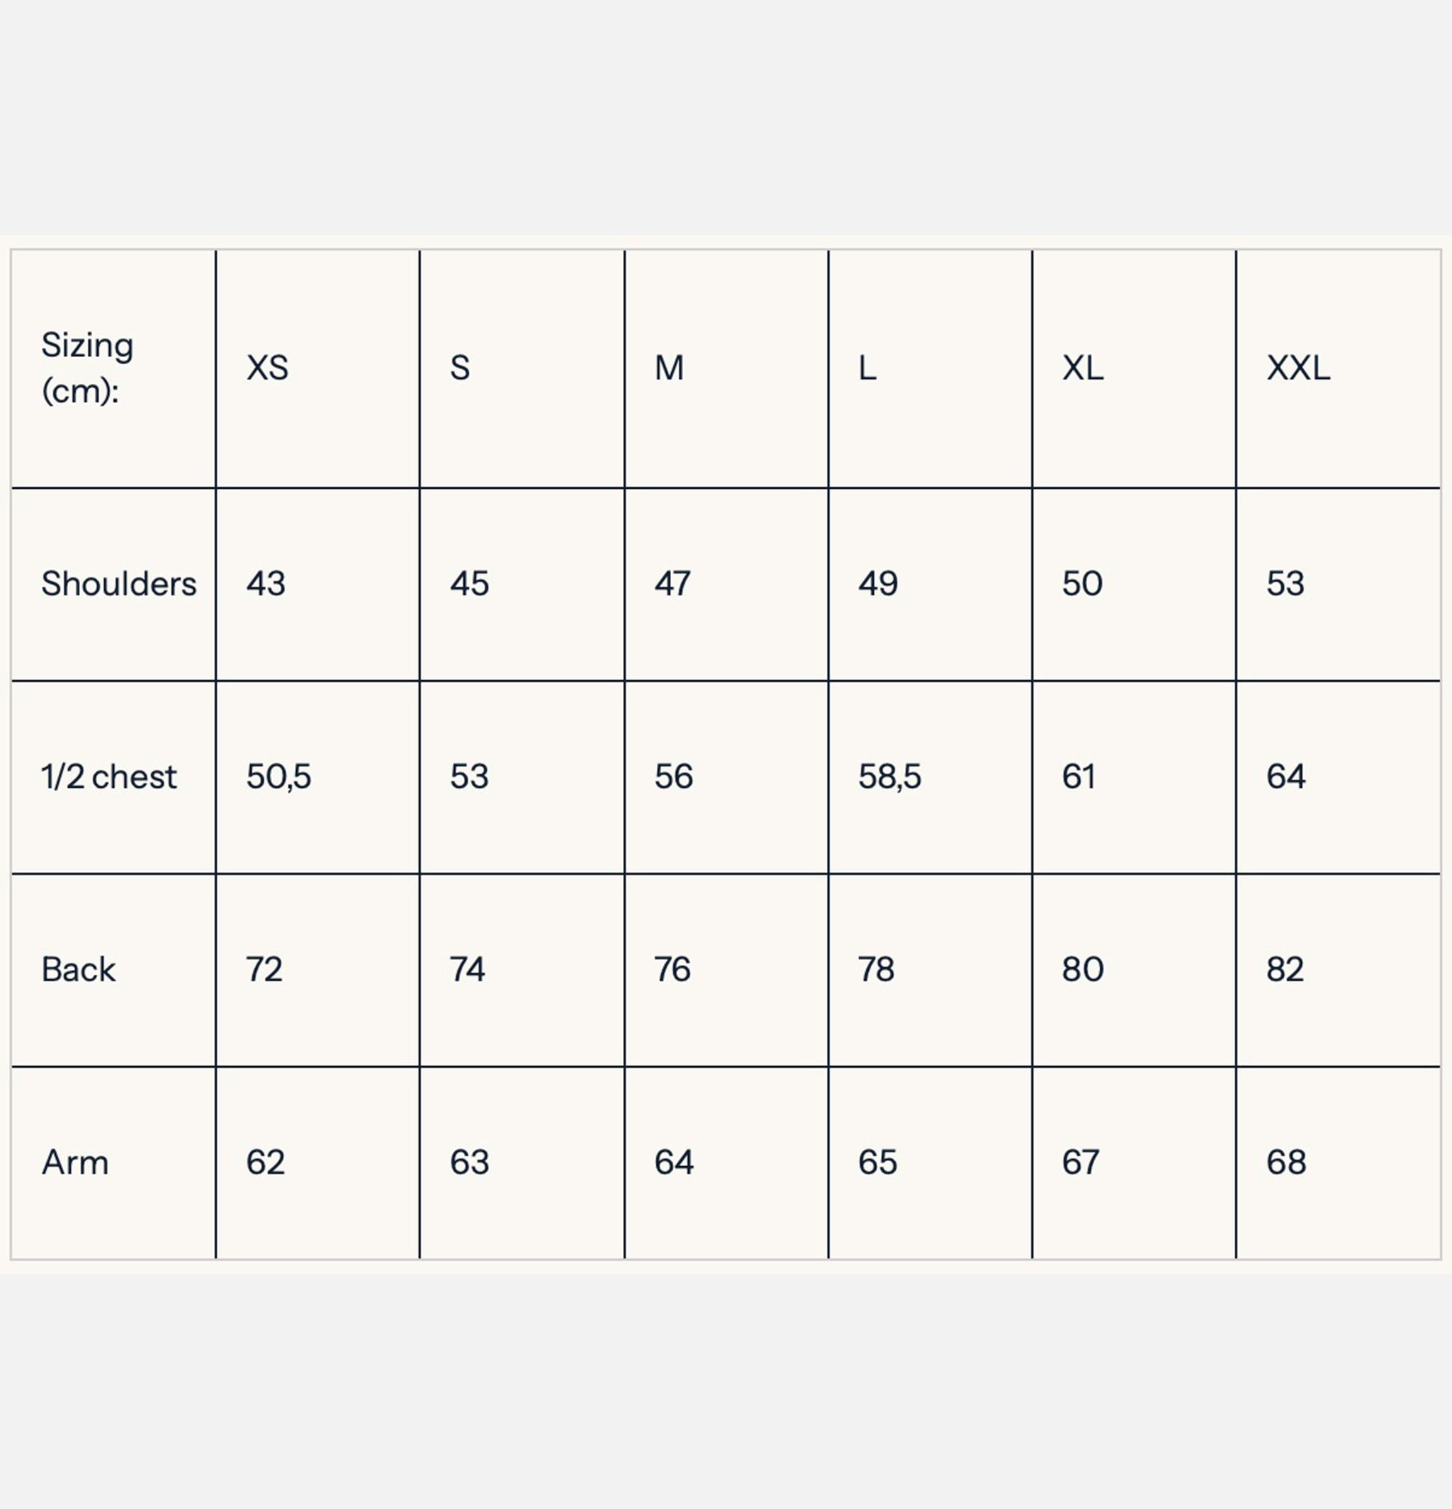
Task: Click chest value 61 for XL
Action: pos(1079,776)
